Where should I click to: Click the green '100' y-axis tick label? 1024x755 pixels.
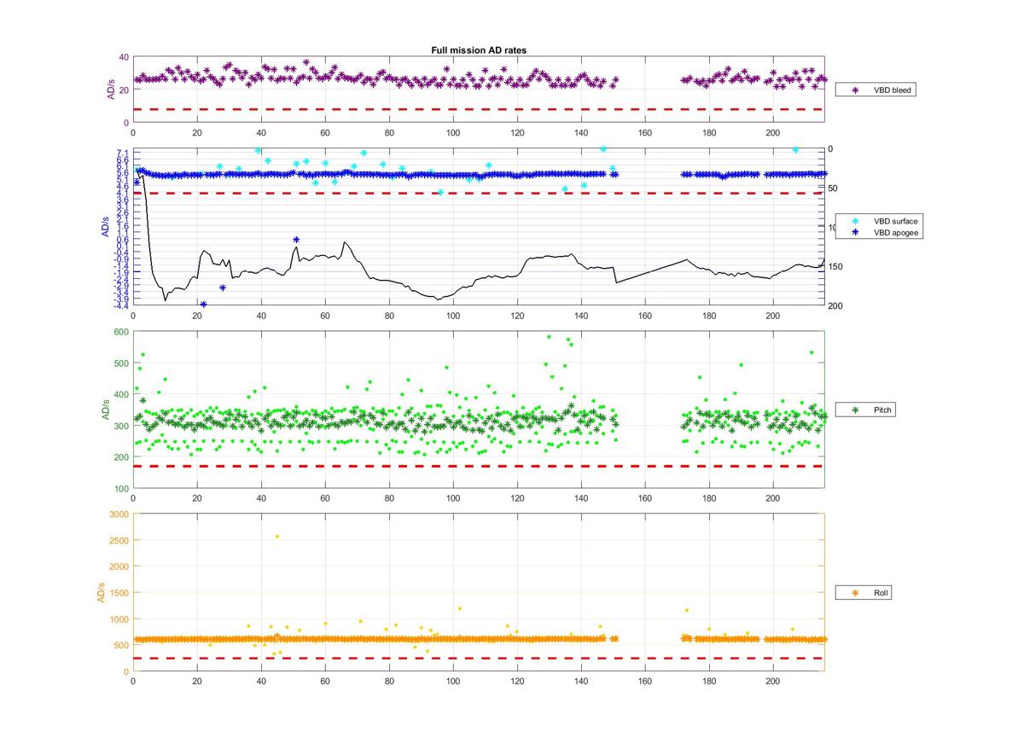click(122, 489)
